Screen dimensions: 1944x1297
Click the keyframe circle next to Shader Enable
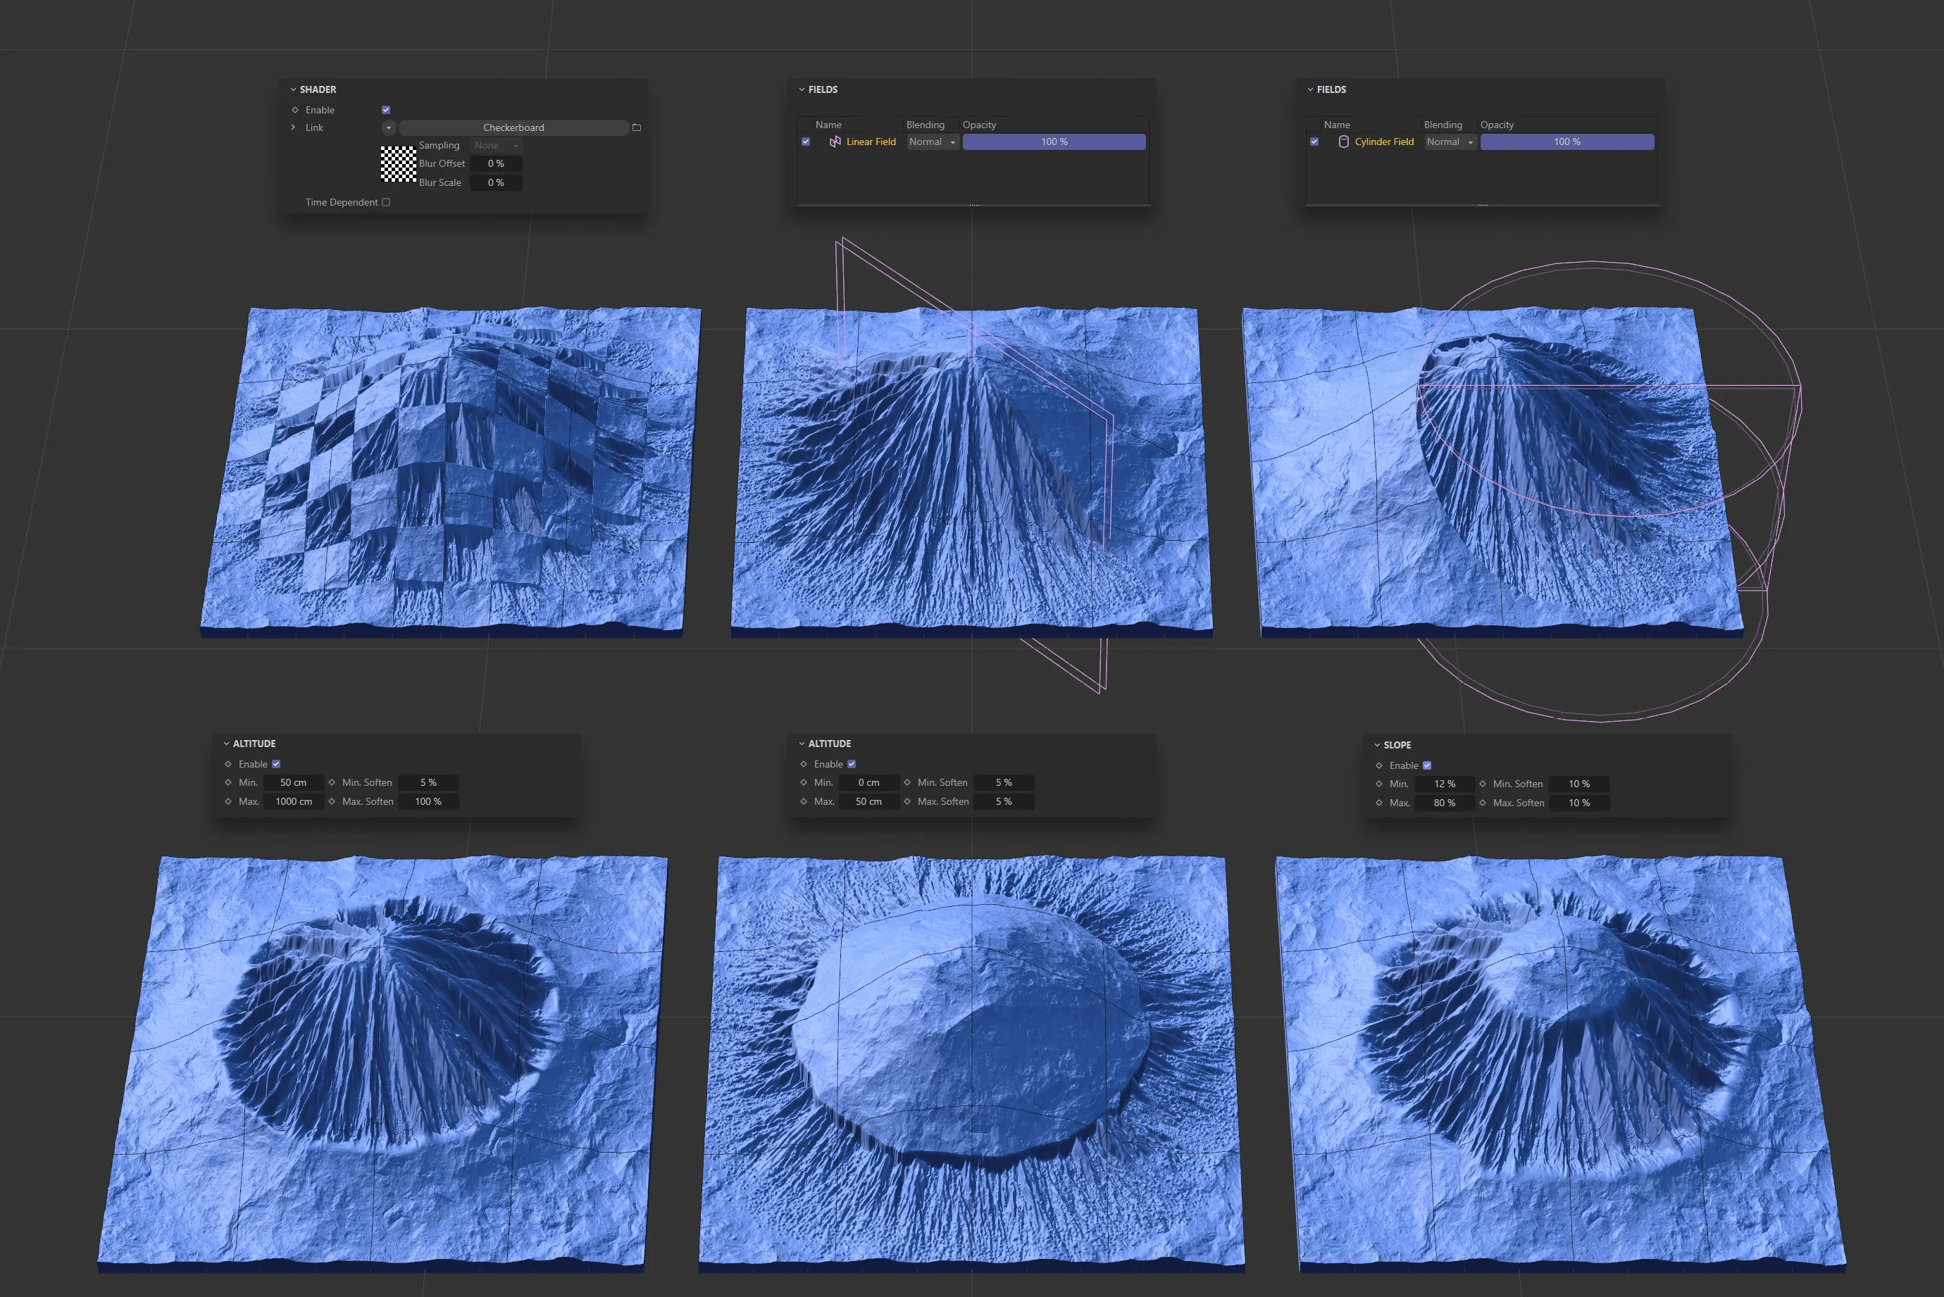click(295, 109)
